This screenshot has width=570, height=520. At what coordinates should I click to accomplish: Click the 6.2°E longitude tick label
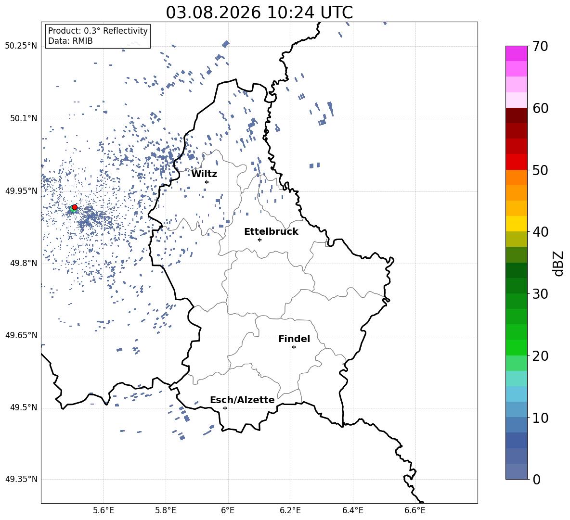[290, 510]
